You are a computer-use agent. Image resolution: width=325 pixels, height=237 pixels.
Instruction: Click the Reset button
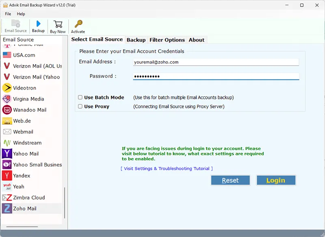pos(230,180)
